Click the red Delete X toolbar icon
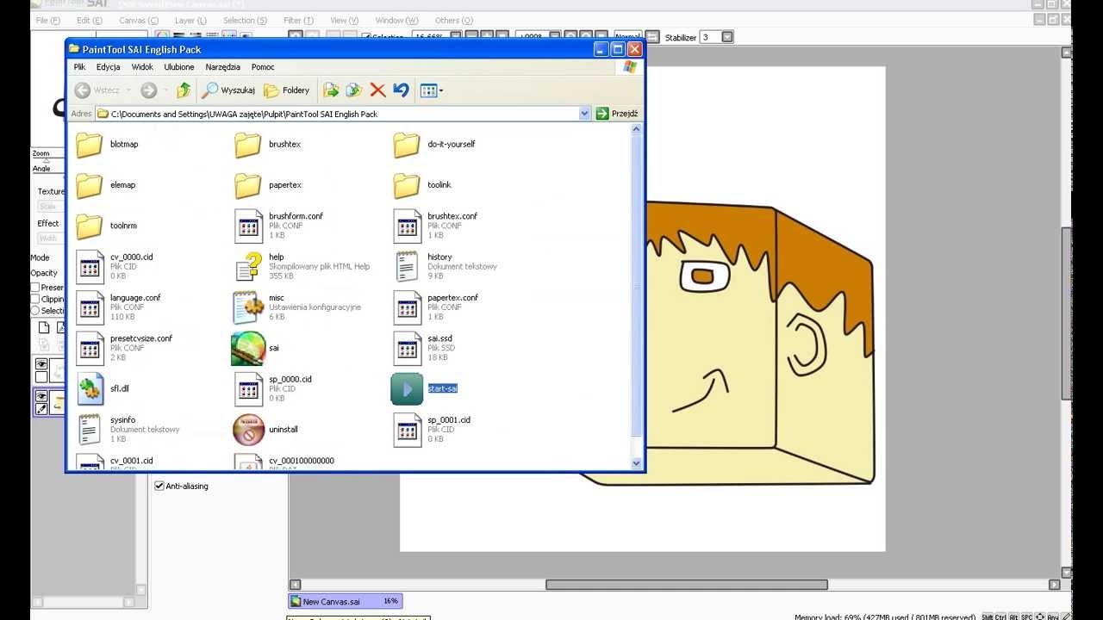 point(377,90)
